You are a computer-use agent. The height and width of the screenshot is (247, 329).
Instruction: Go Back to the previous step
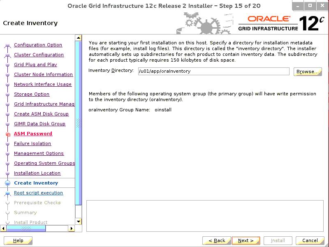coord(217,240)
